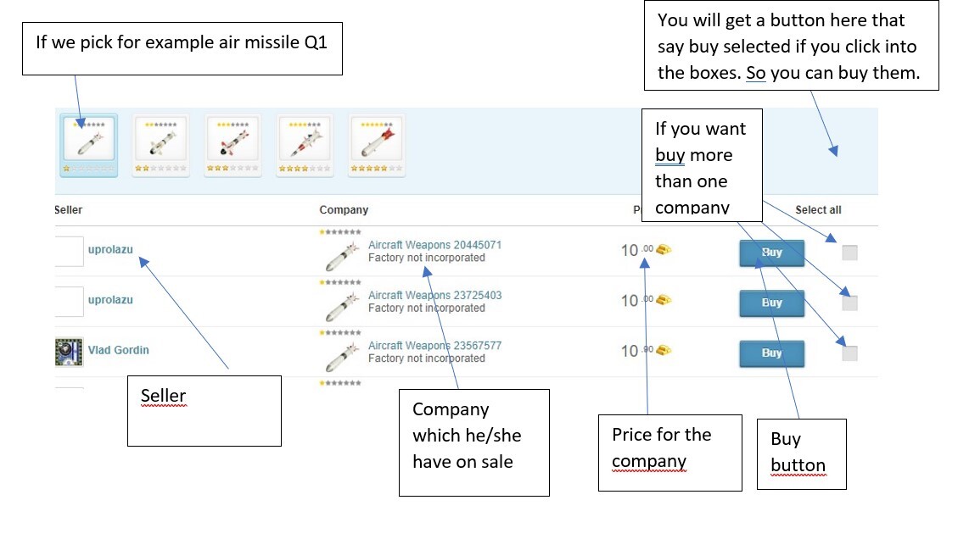Open Aircraft Weapons 23567577 company link
This screenshot has width=958, height=539.
coord(434,346)
